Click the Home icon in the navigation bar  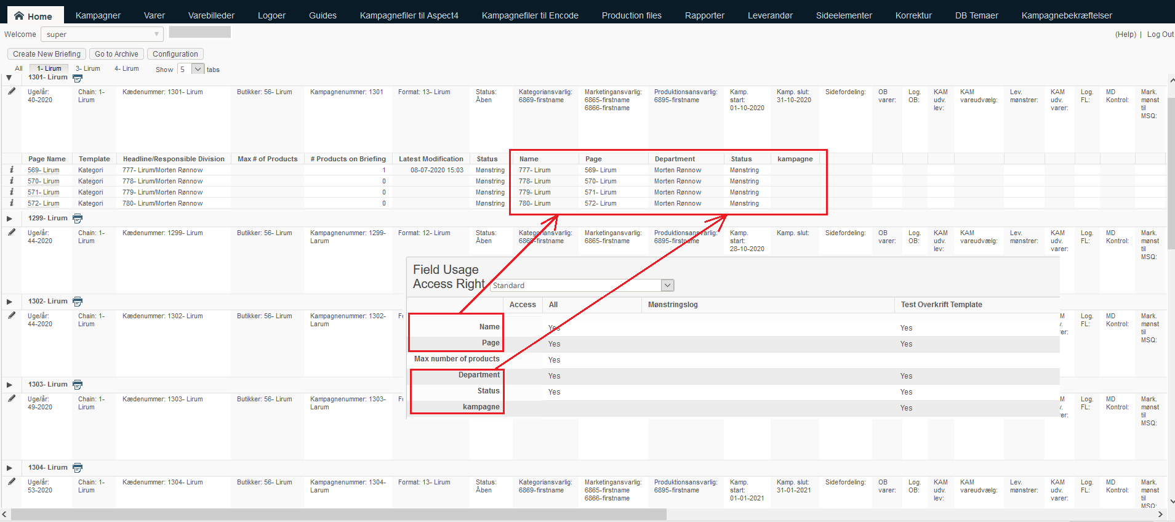point(19,15)
